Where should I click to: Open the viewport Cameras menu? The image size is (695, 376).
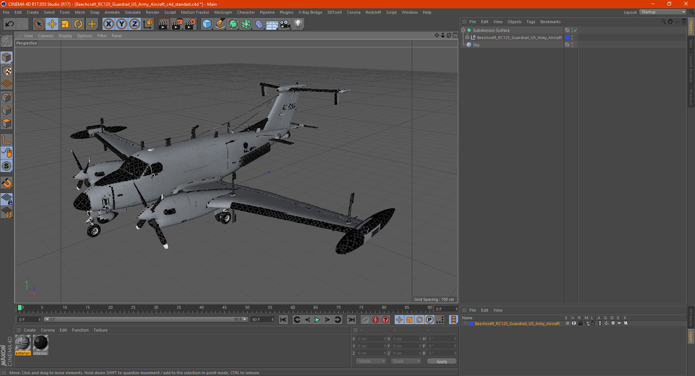(x=46, y=36)
